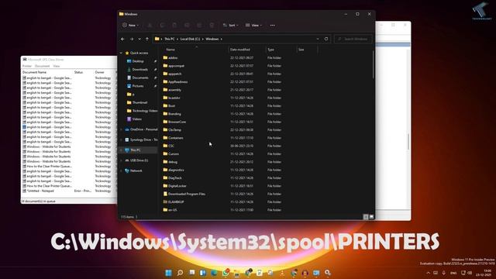Open Printer menu in print queue window
This screenshot has height=279, width=496.
tap(27, 66)
